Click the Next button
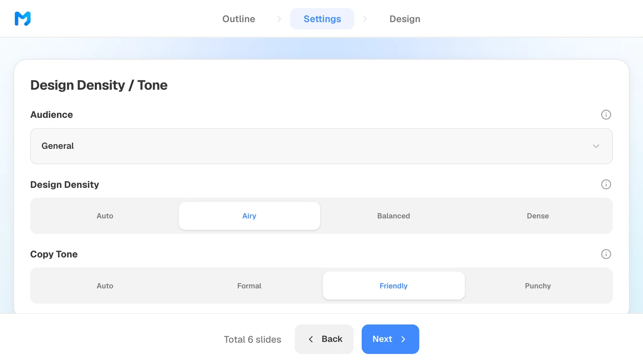Image resolution: width=643 pixels, height=362 pixels. click(x=390, y=339)
